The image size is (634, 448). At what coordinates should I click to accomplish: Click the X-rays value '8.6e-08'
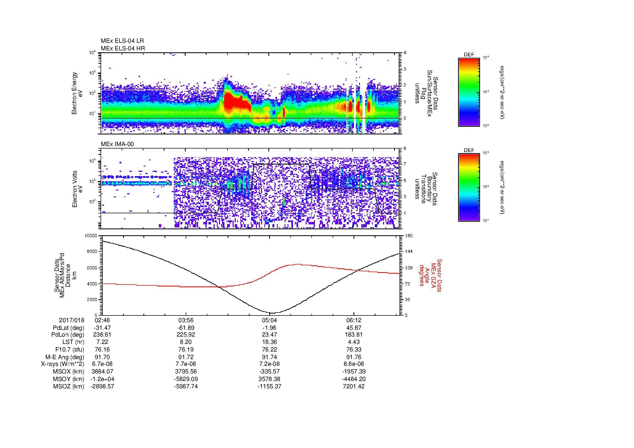click(x=354, y=364)
